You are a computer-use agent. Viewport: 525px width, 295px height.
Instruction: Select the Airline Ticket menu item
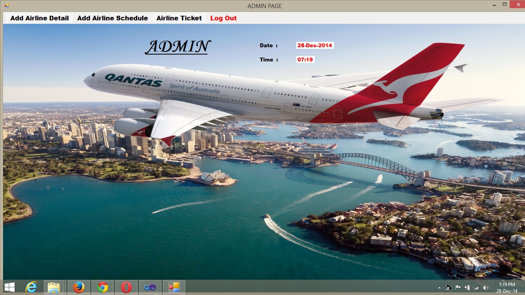pyautogui.click(x=178, y=18)
